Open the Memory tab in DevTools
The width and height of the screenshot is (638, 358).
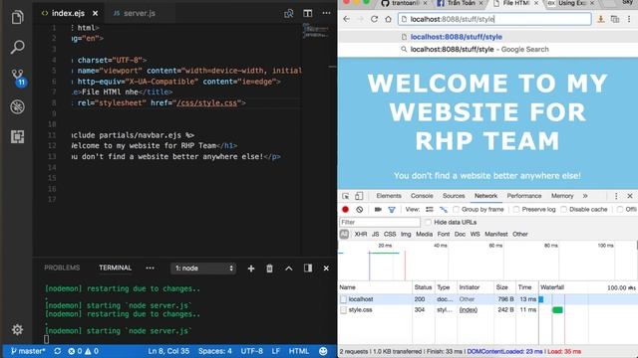562,196
